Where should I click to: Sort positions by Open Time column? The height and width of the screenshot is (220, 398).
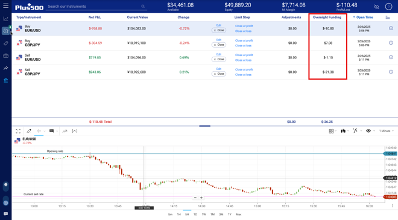click(x=363, y=17)
